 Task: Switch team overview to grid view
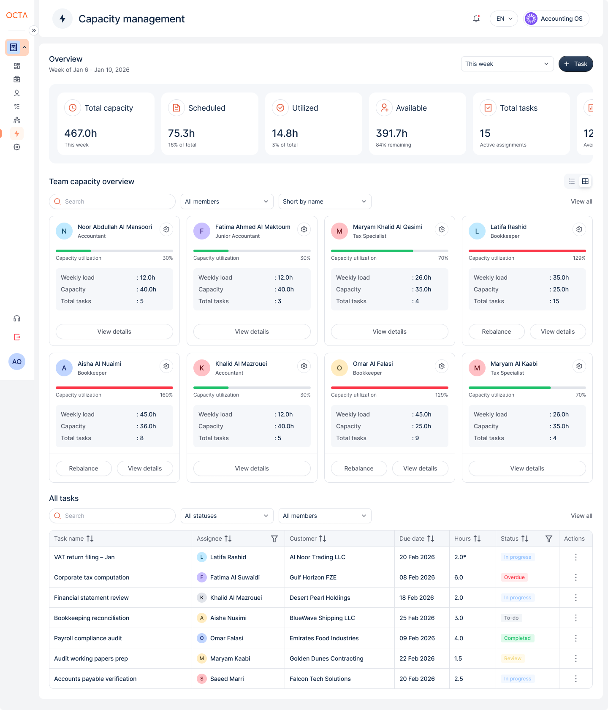(585, 181)
